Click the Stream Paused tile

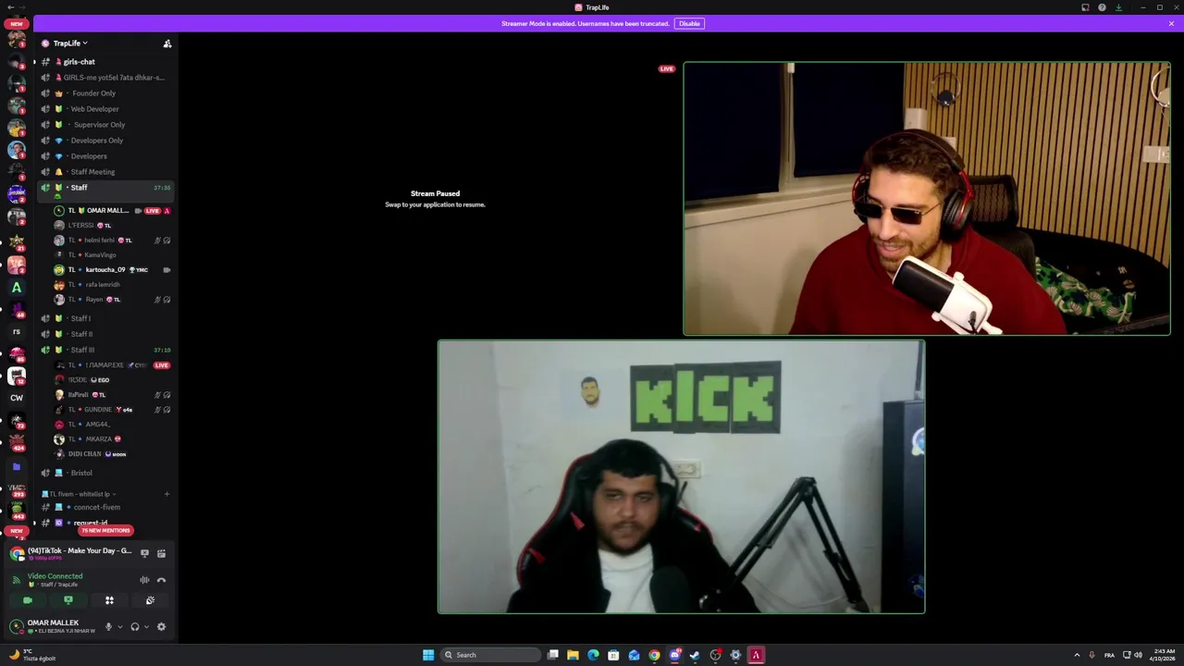[435, 198]
